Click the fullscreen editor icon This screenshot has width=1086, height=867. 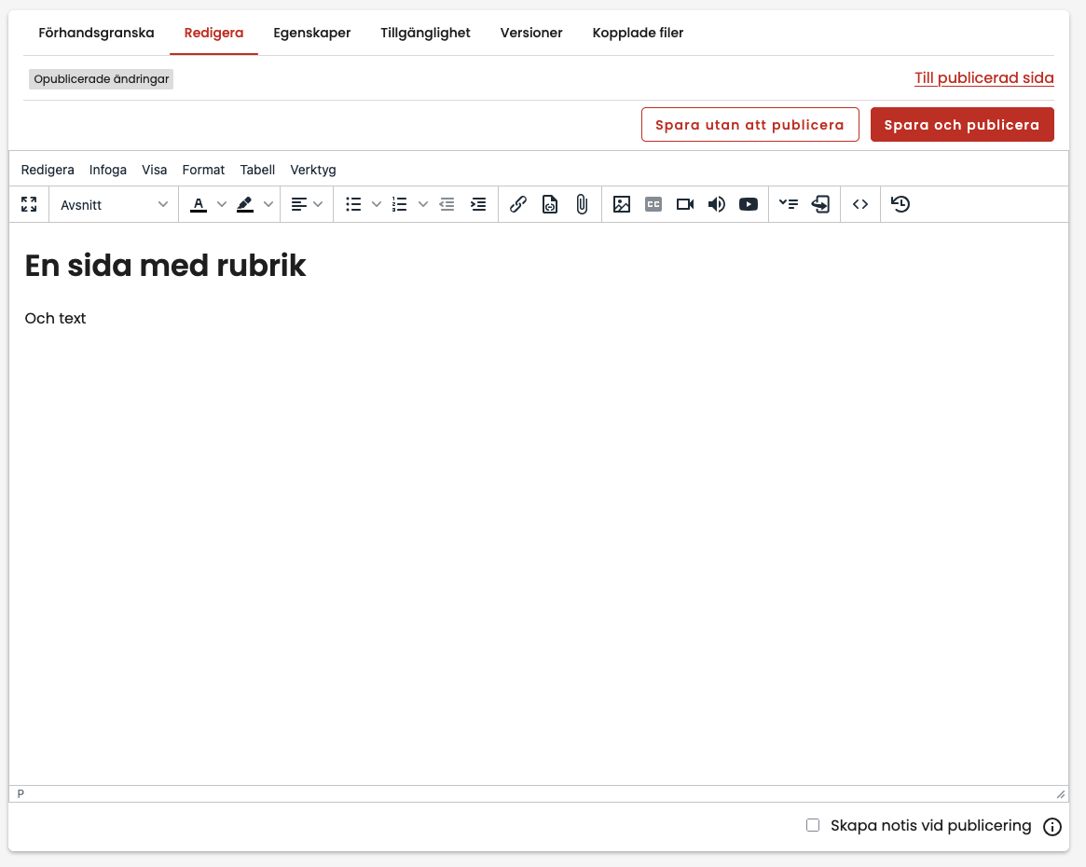pyautogui.click(x=29, y=204)
